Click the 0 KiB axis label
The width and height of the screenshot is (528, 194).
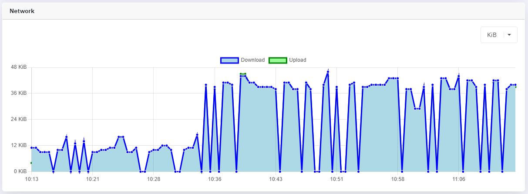pos(20,171)
